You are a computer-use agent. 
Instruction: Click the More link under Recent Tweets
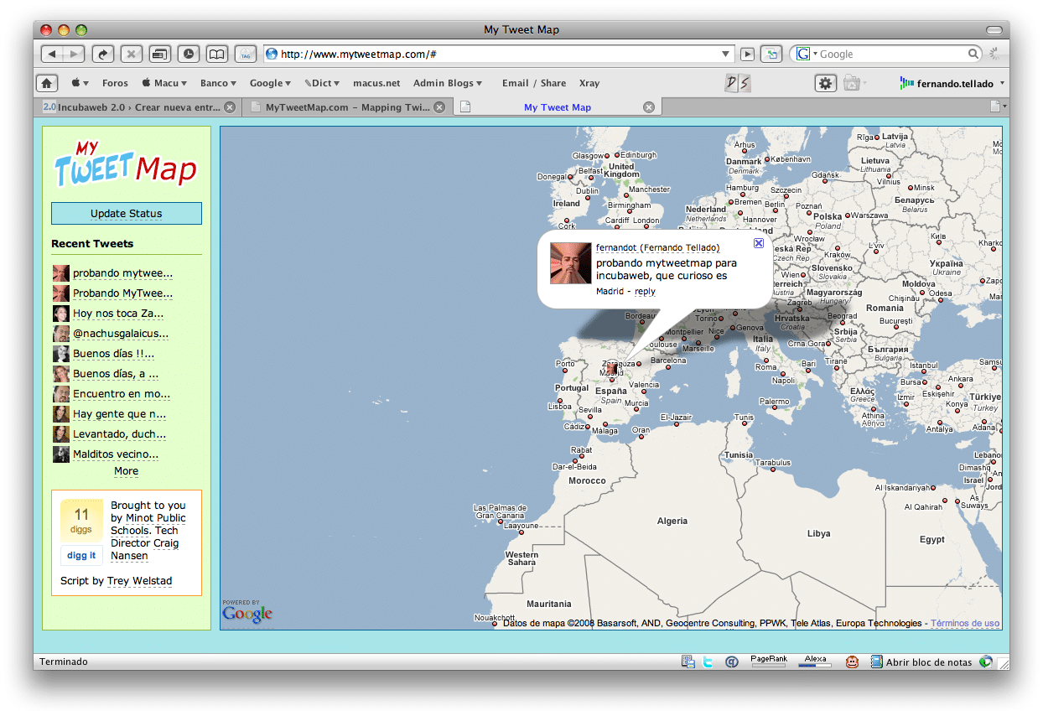tap(126, 471)
